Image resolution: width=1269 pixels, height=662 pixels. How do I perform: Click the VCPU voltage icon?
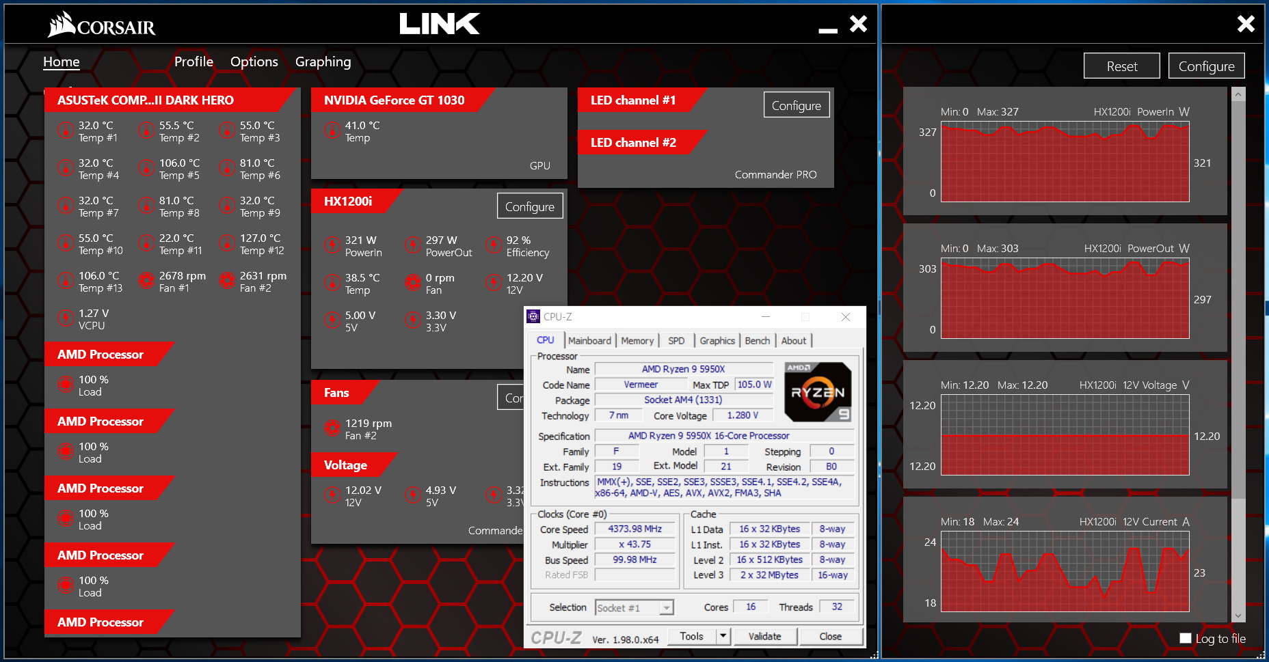66,318
